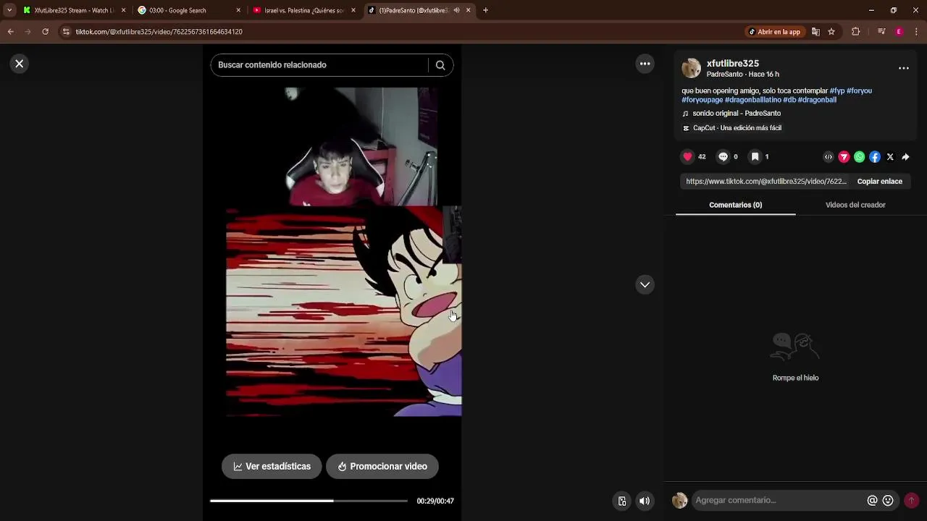Open the #fyp hashtag

pos(837,91)
